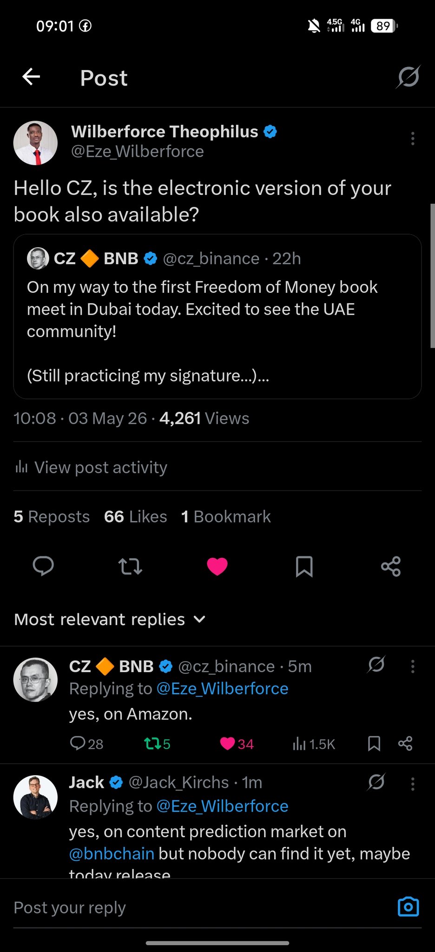Reply to main post via comment icon
The image size is (435, 952).
[x=43, y=566]
